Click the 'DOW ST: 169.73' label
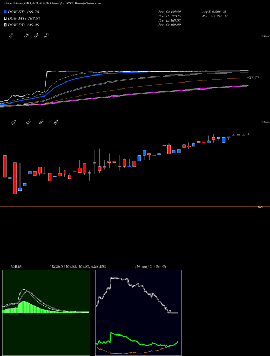270x356 pixels. (23, 12)
